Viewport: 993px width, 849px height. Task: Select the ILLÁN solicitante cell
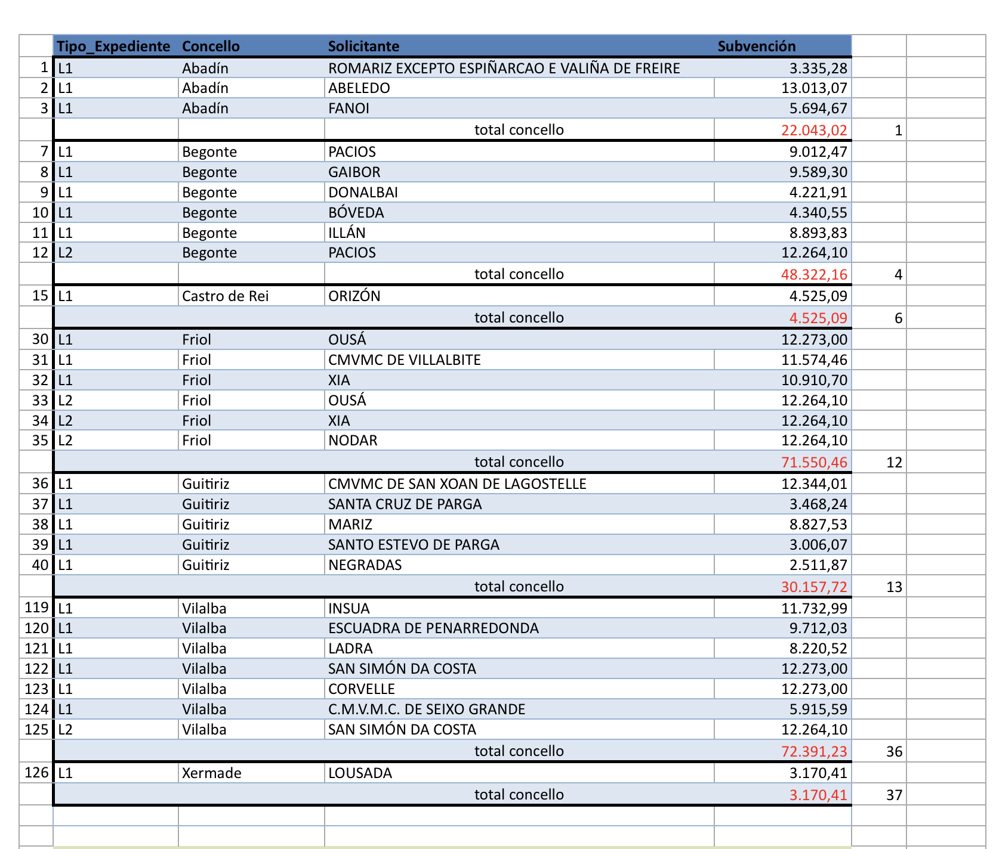(519, 233)
